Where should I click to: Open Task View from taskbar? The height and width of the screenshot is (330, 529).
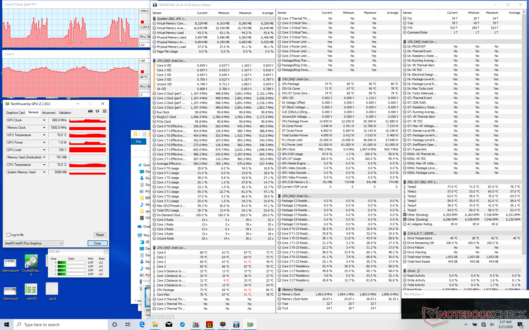coord(128,324)
